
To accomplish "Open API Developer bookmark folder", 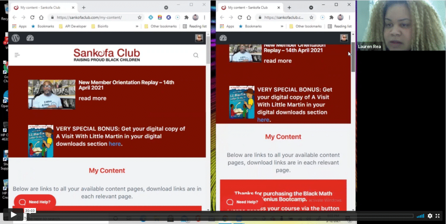I will click(72, 26).
